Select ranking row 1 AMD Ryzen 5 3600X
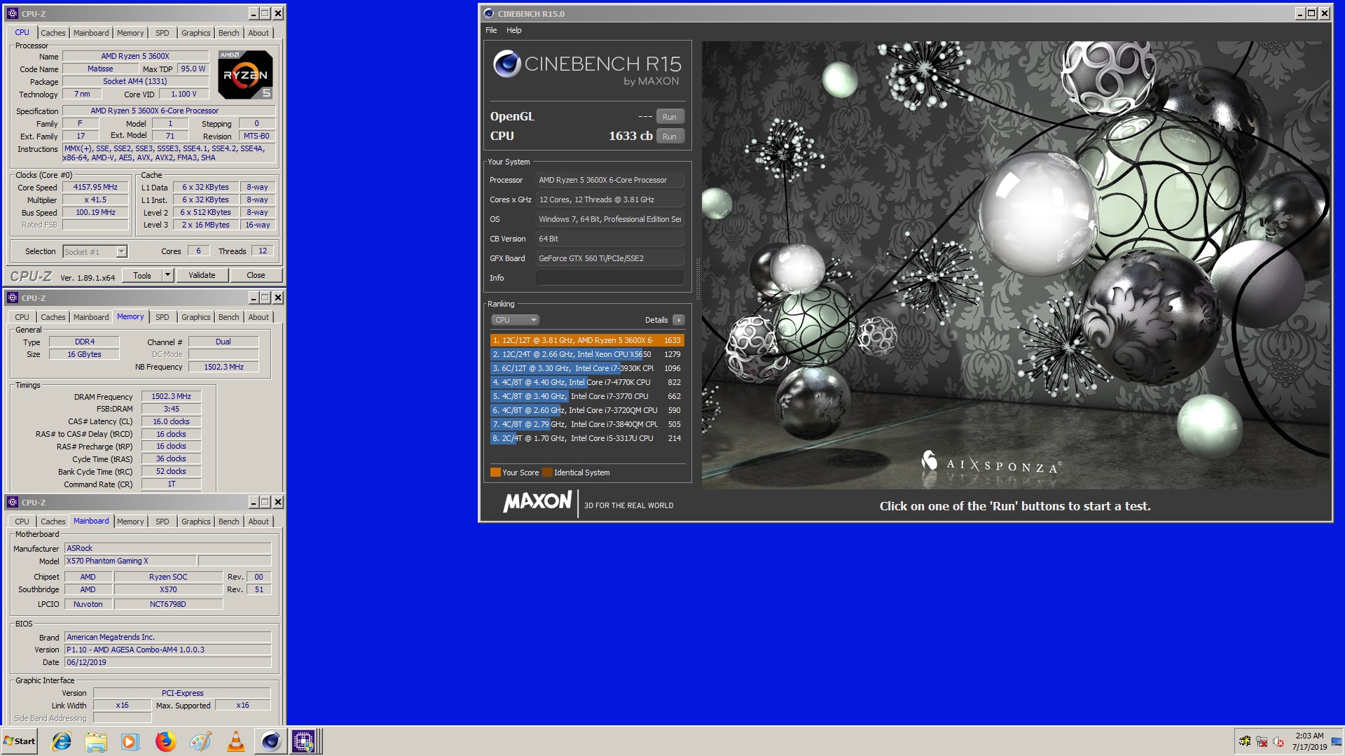 click(587, 340)
